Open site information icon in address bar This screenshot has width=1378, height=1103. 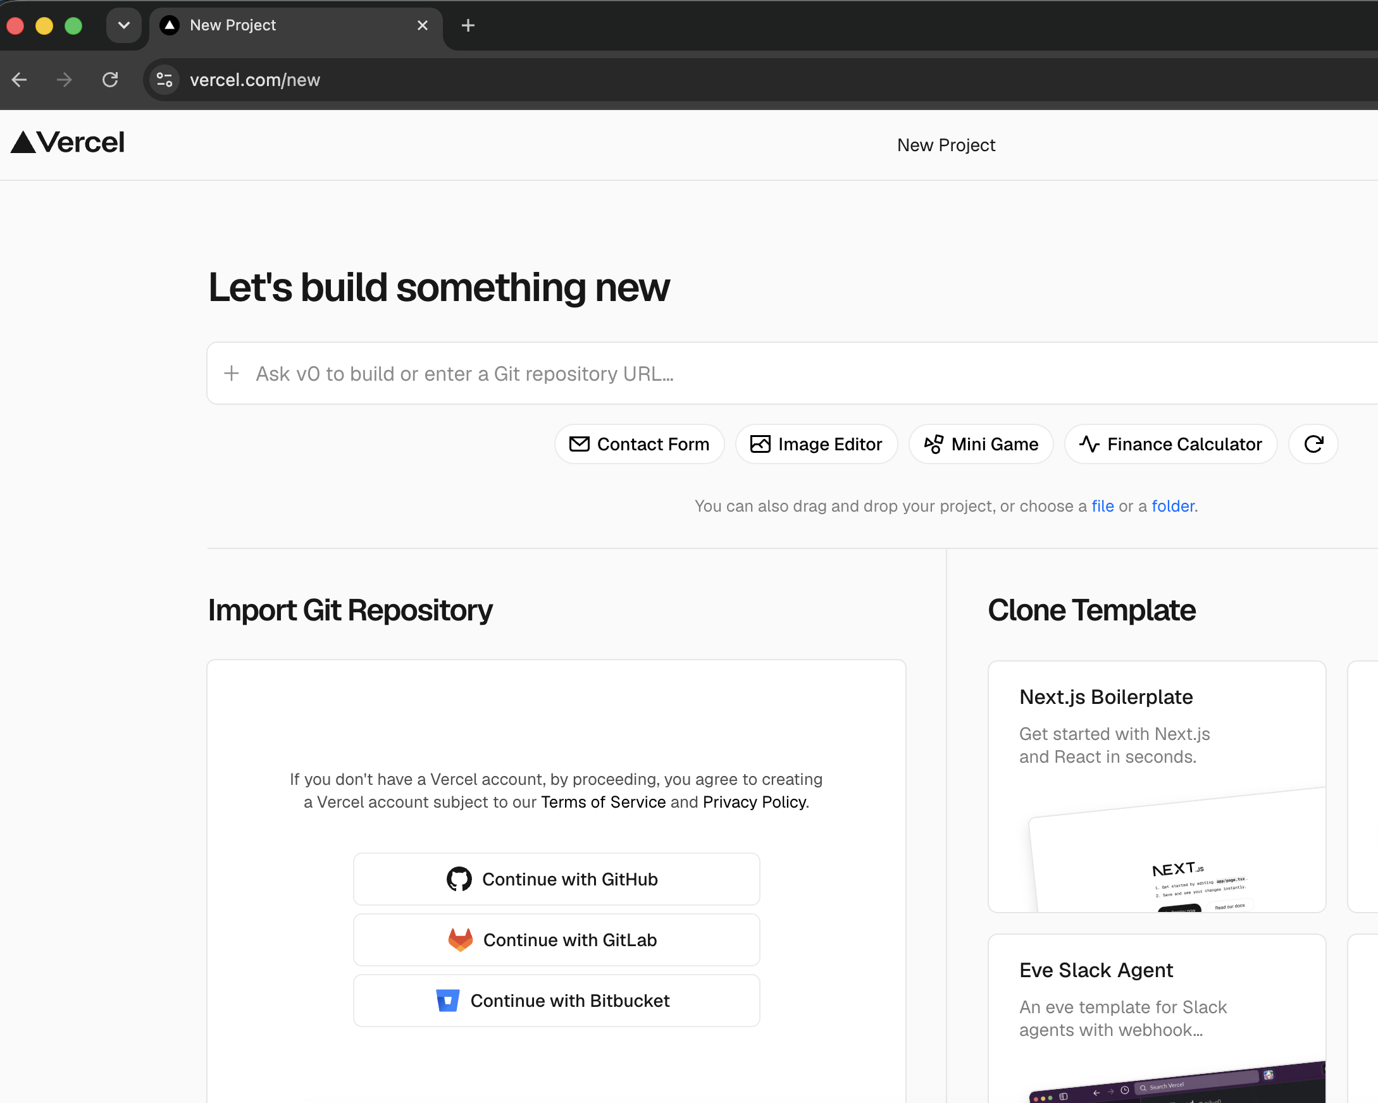coord(164,80)
